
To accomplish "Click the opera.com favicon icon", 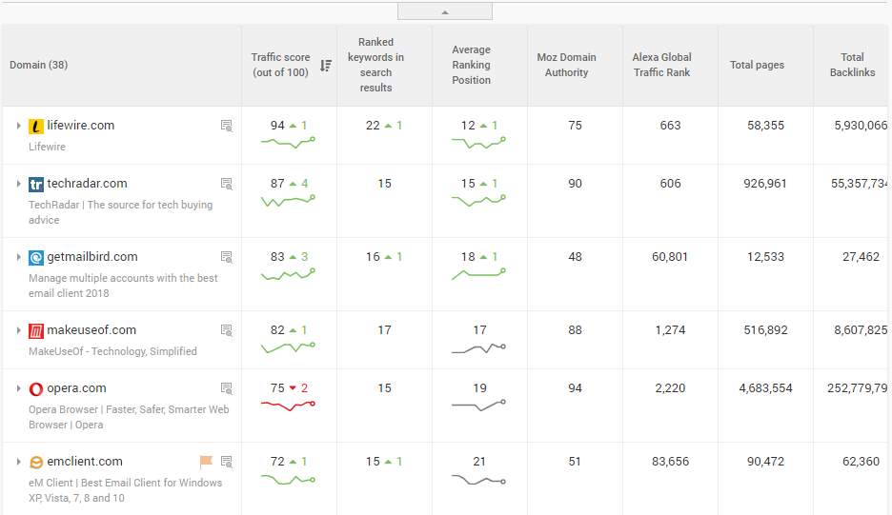I will pyautogui.click(x=36, y=388).
